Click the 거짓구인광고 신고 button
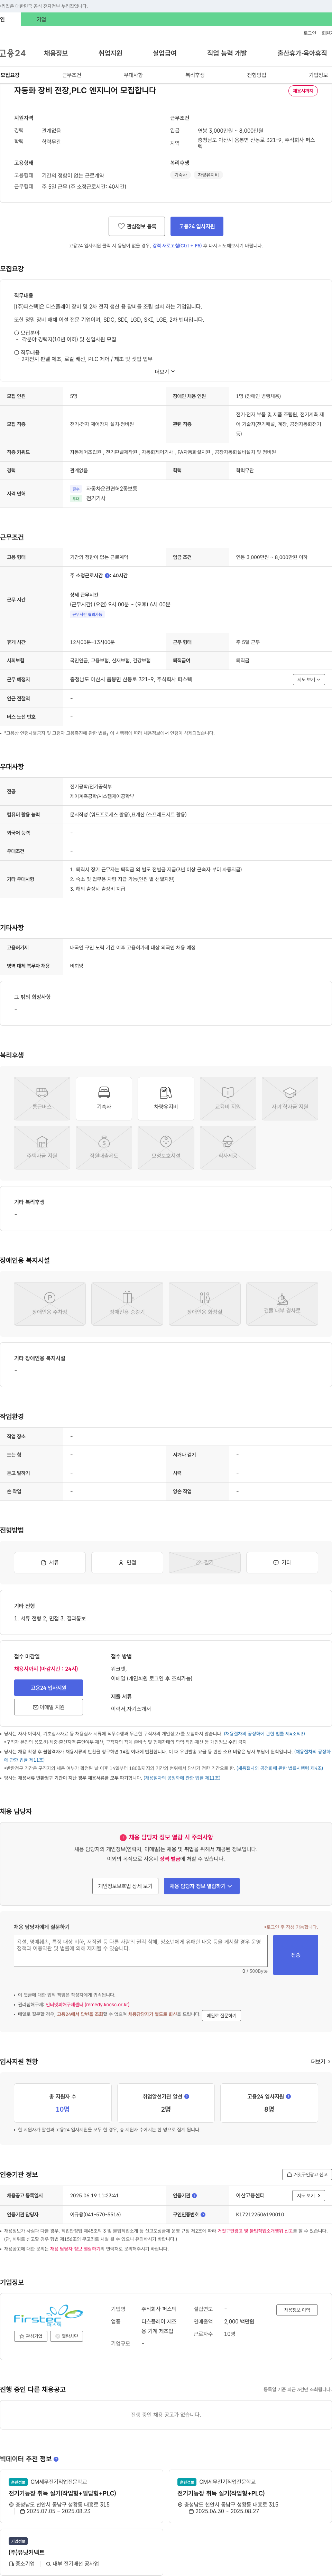This screenshot has height=2576, width=332. pos(307,2174)
